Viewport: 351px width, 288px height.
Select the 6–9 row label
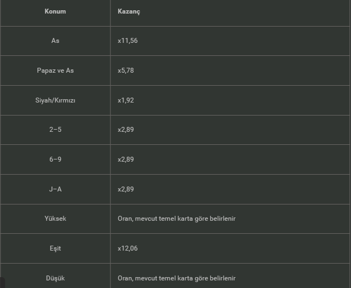pos(55,159)
